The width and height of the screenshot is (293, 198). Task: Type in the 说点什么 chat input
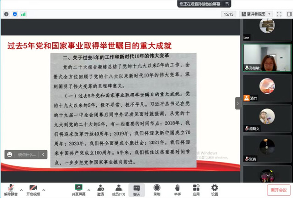(27, 155)
